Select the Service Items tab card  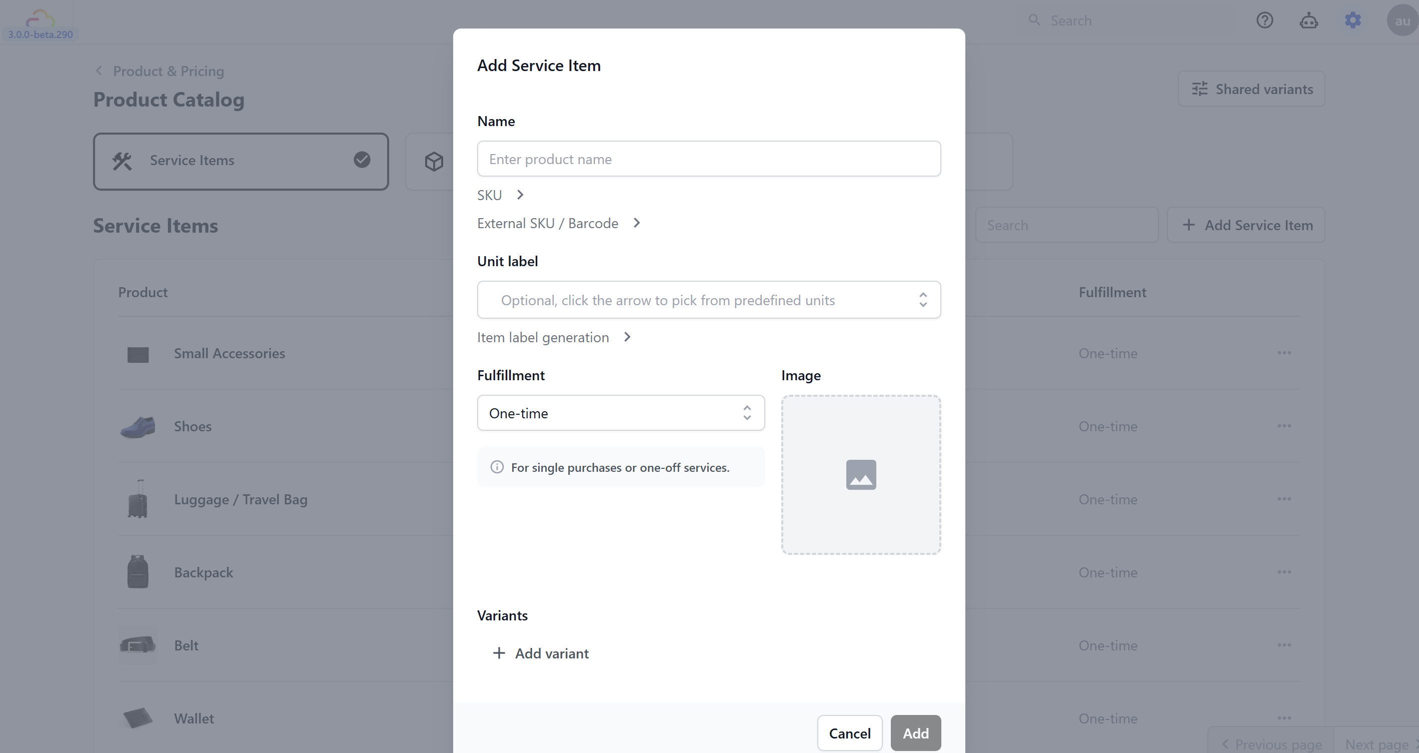241,161
